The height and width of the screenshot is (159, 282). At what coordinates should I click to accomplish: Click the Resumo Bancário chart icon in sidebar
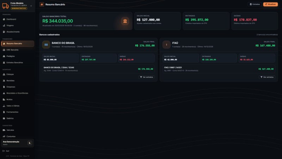pos(4,43)
